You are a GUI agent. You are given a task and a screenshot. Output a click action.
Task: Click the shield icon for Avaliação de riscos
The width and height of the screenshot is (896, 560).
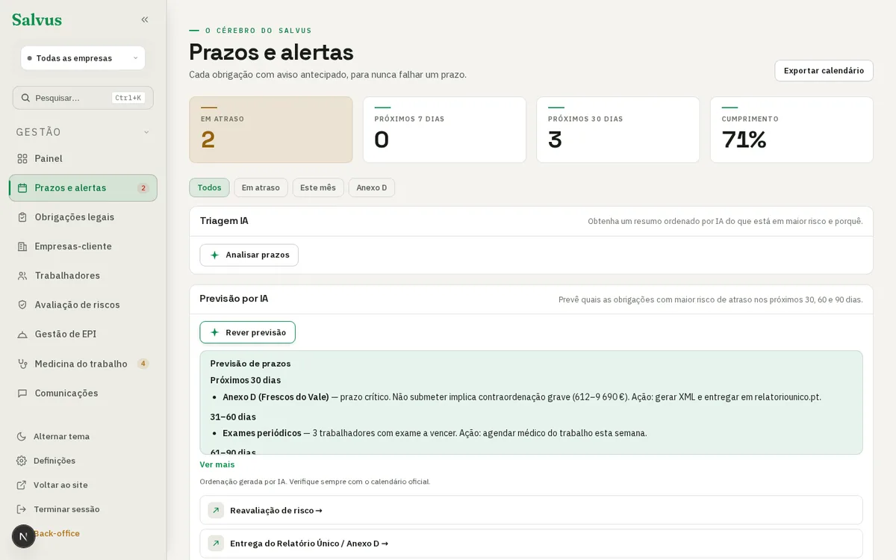point(22,305)
